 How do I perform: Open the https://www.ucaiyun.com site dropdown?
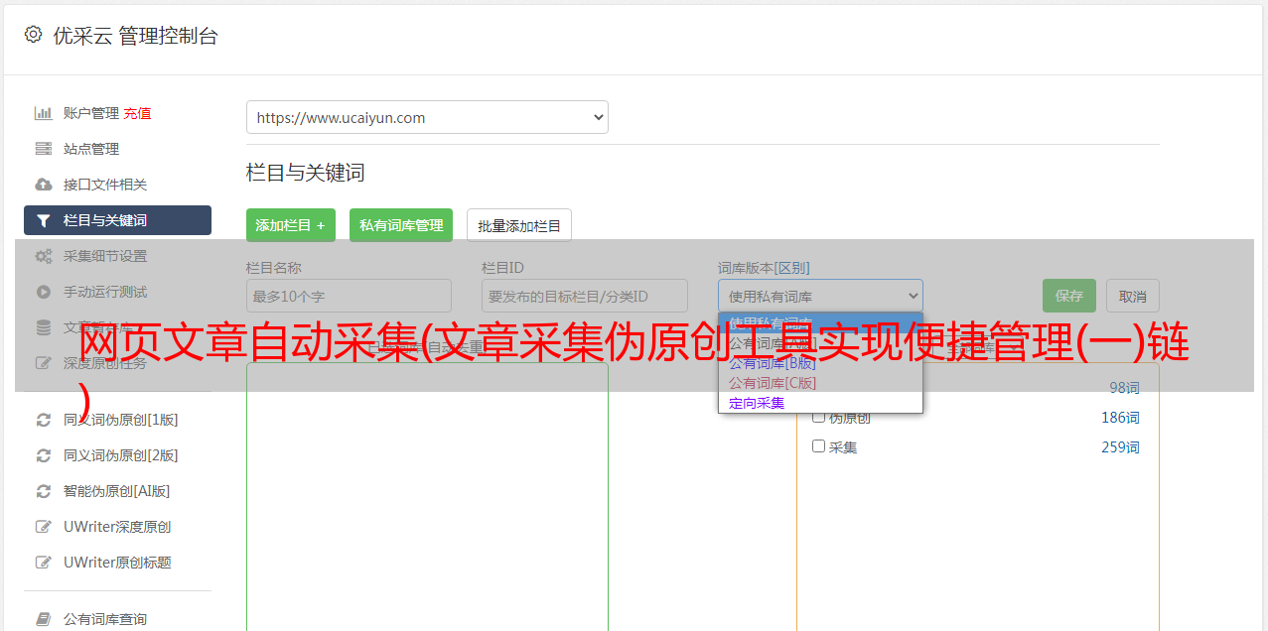427,117
